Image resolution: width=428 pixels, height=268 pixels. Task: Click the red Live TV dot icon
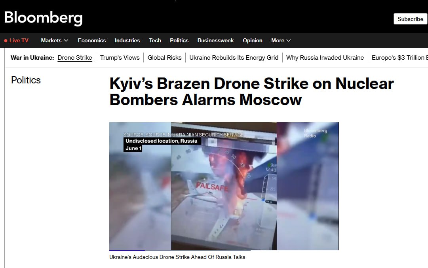pos(6,41)
